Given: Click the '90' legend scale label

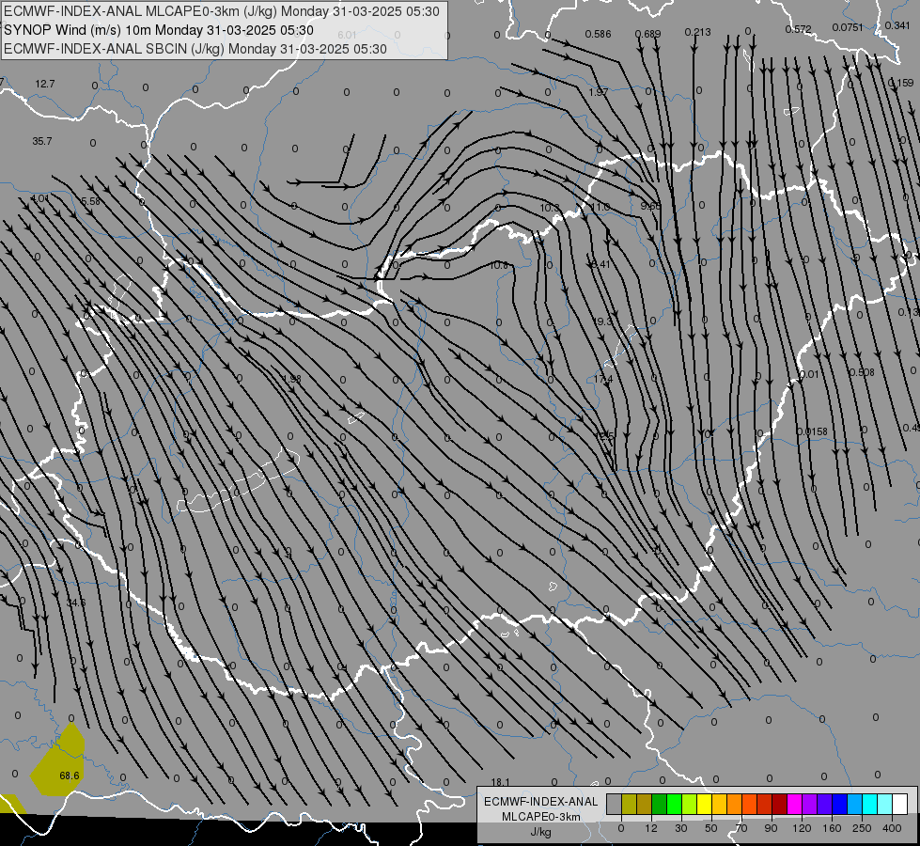Looking at the screenshot, I should (771, 828).
